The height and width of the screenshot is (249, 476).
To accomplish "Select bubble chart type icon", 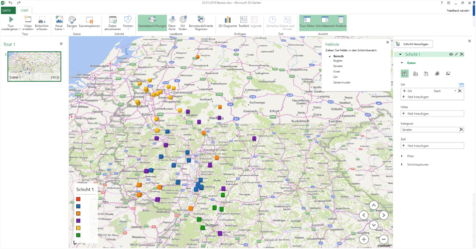I will tap(426, 73).
